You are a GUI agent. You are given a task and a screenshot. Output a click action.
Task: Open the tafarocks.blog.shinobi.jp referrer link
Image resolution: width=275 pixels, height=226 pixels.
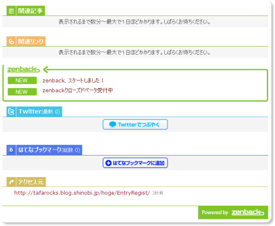(x=82, y=193)
